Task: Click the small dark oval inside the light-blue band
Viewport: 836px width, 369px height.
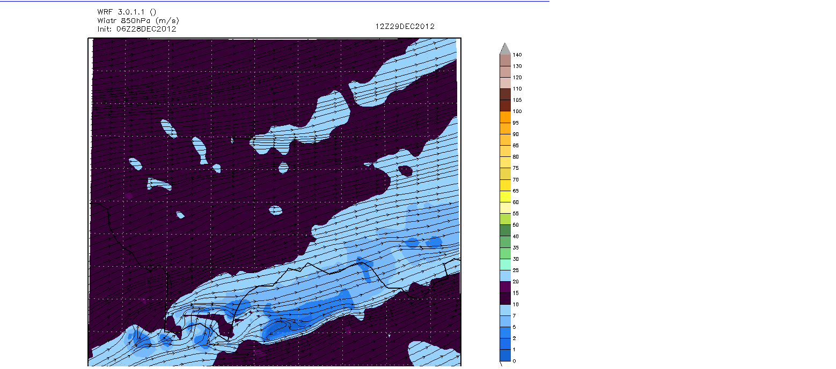Action: point(405,171)
